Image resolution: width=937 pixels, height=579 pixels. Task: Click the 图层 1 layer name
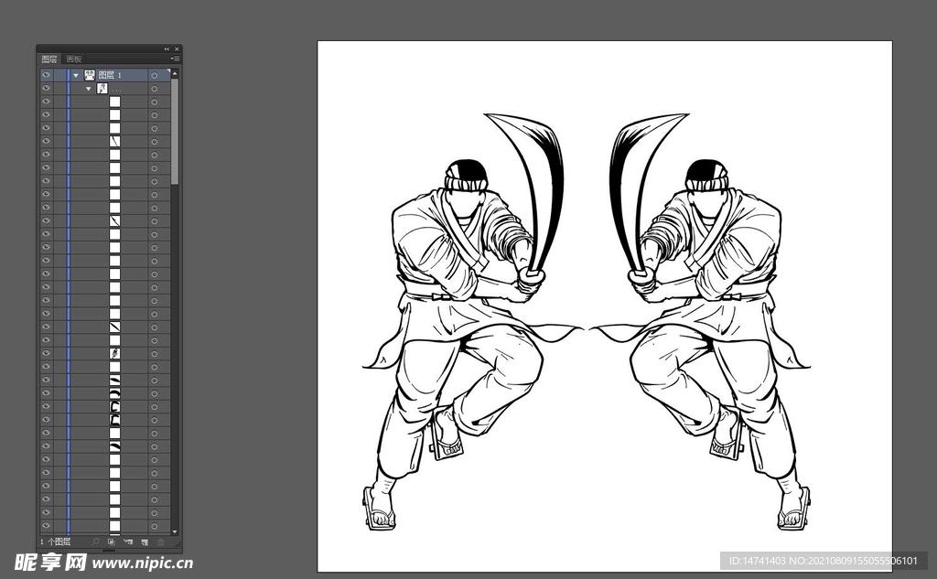pos(107,75)
